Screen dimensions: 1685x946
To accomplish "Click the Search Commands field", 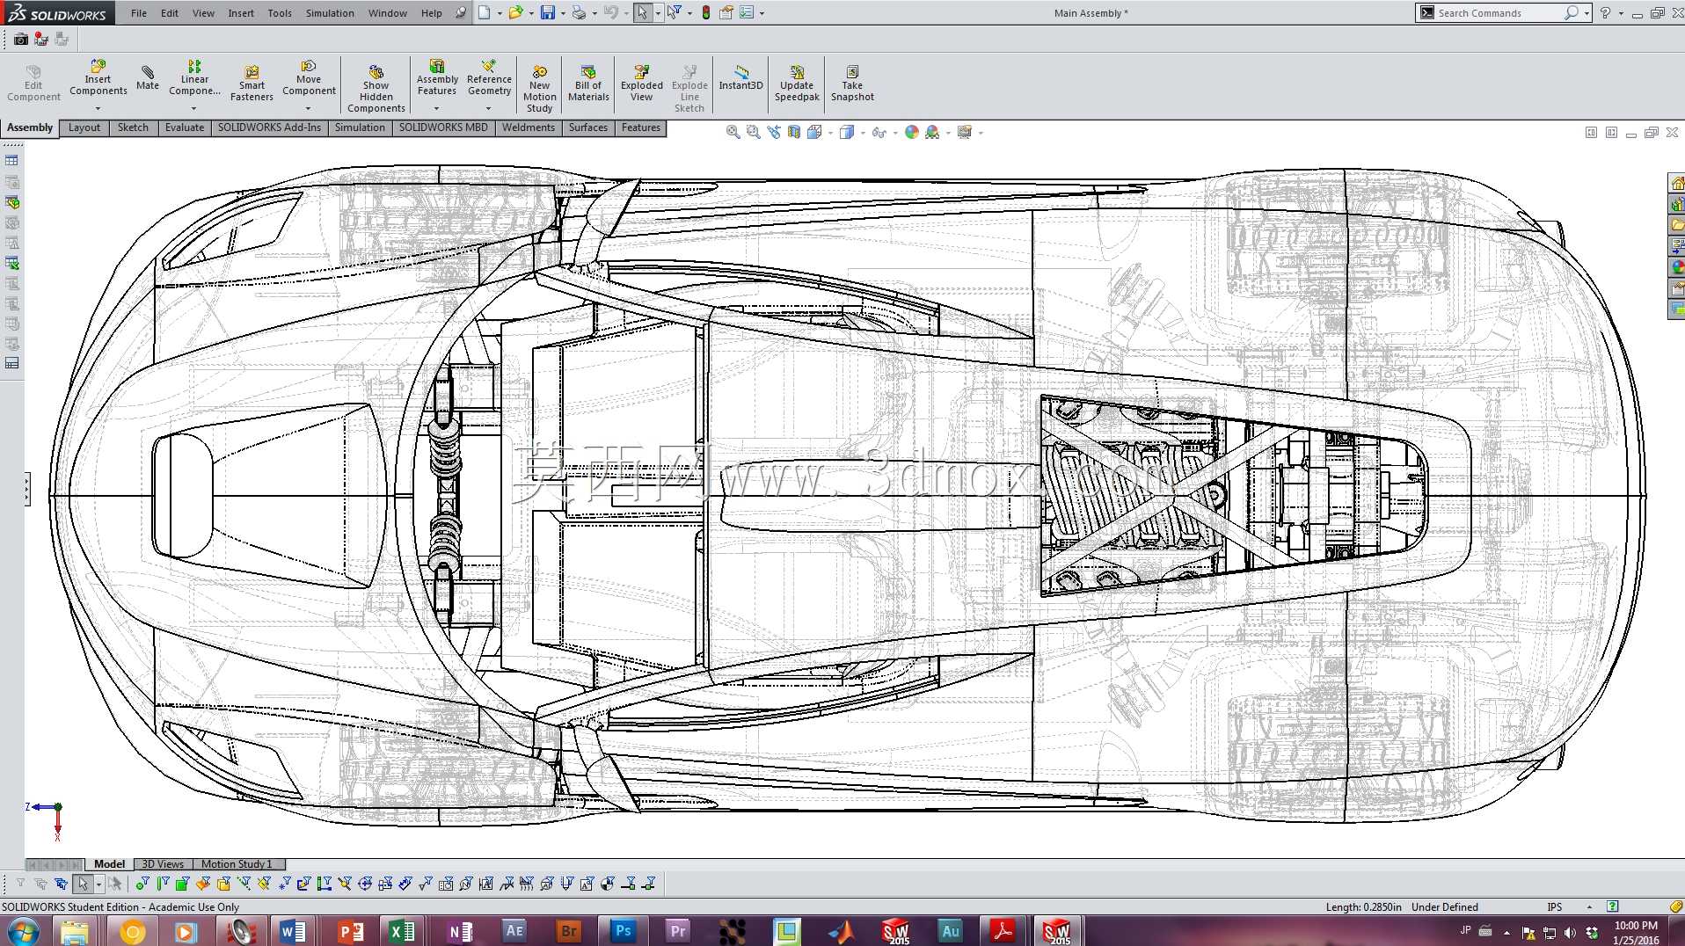I will point(1499,13).
